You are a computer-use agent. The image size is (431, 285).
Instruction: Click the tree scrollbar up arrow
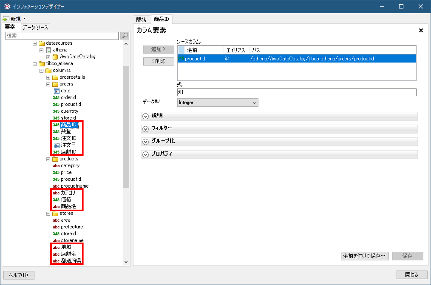(x=126, y=44)
